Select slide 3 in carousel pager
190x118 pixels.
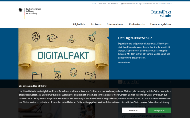click(129, 82)
